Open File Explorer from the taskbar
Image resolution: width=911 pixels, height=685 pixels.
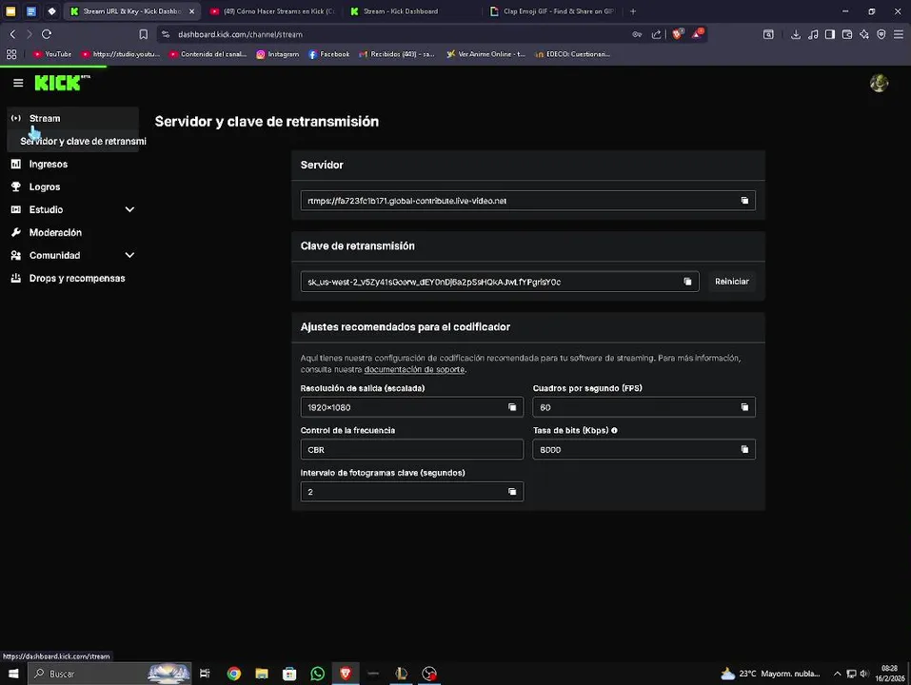tap(262, 674)
